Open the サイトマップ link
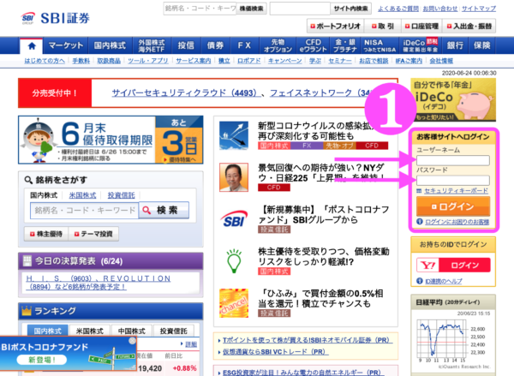This screenshot has width=514, height=376. click(479, 9)
